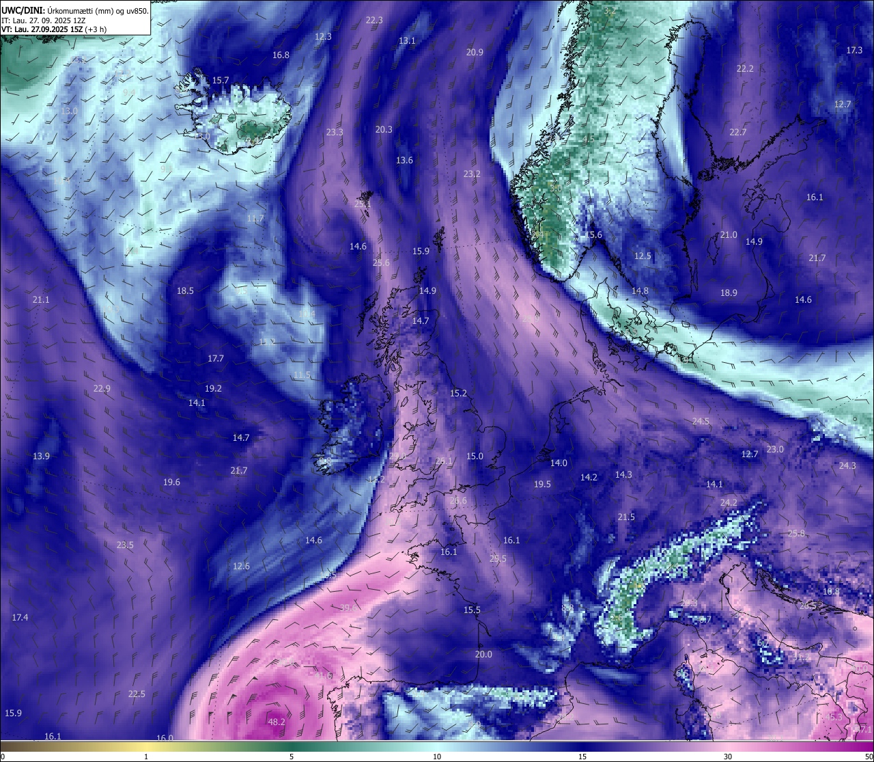Click the title line "UWC/DINI: Úrkomumætti (mm) og uv850."
874x762 pixels.
(75, 10)
